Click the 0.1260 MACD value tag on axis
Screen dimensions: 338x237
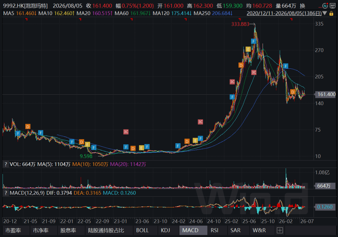[325, 207]
